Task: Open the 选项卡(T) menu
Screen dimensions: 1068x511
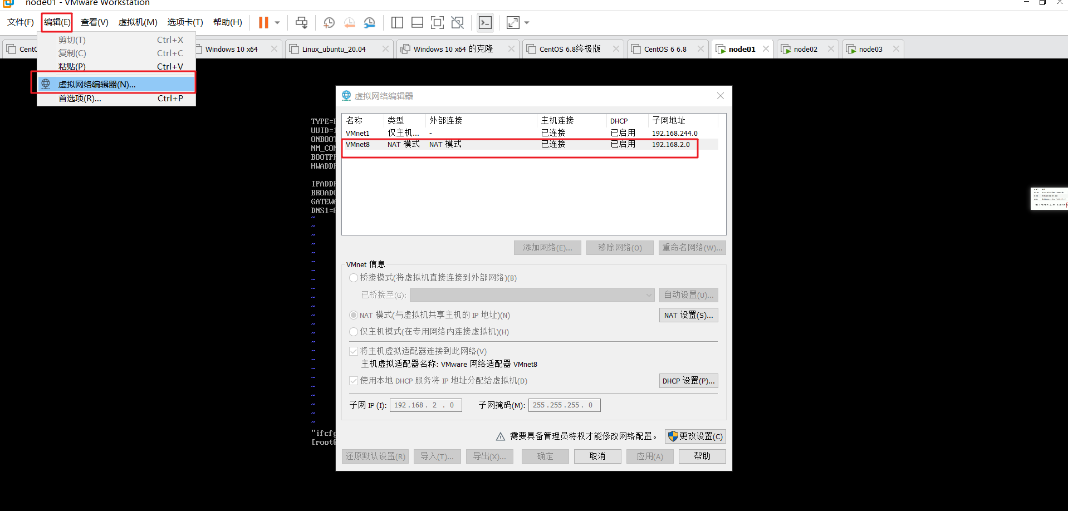Action: (185, 22)
